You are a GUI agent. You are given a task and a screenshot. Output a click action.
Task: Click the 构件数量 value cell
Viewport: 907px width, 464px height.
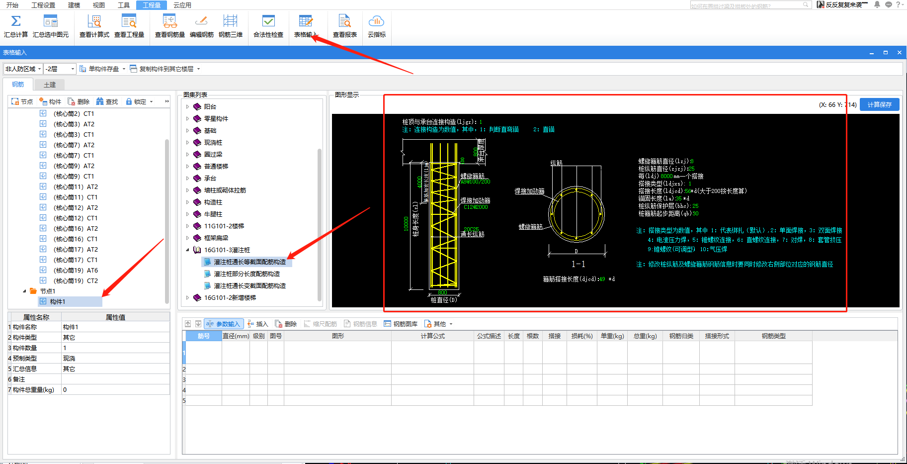tap(115, 348)
